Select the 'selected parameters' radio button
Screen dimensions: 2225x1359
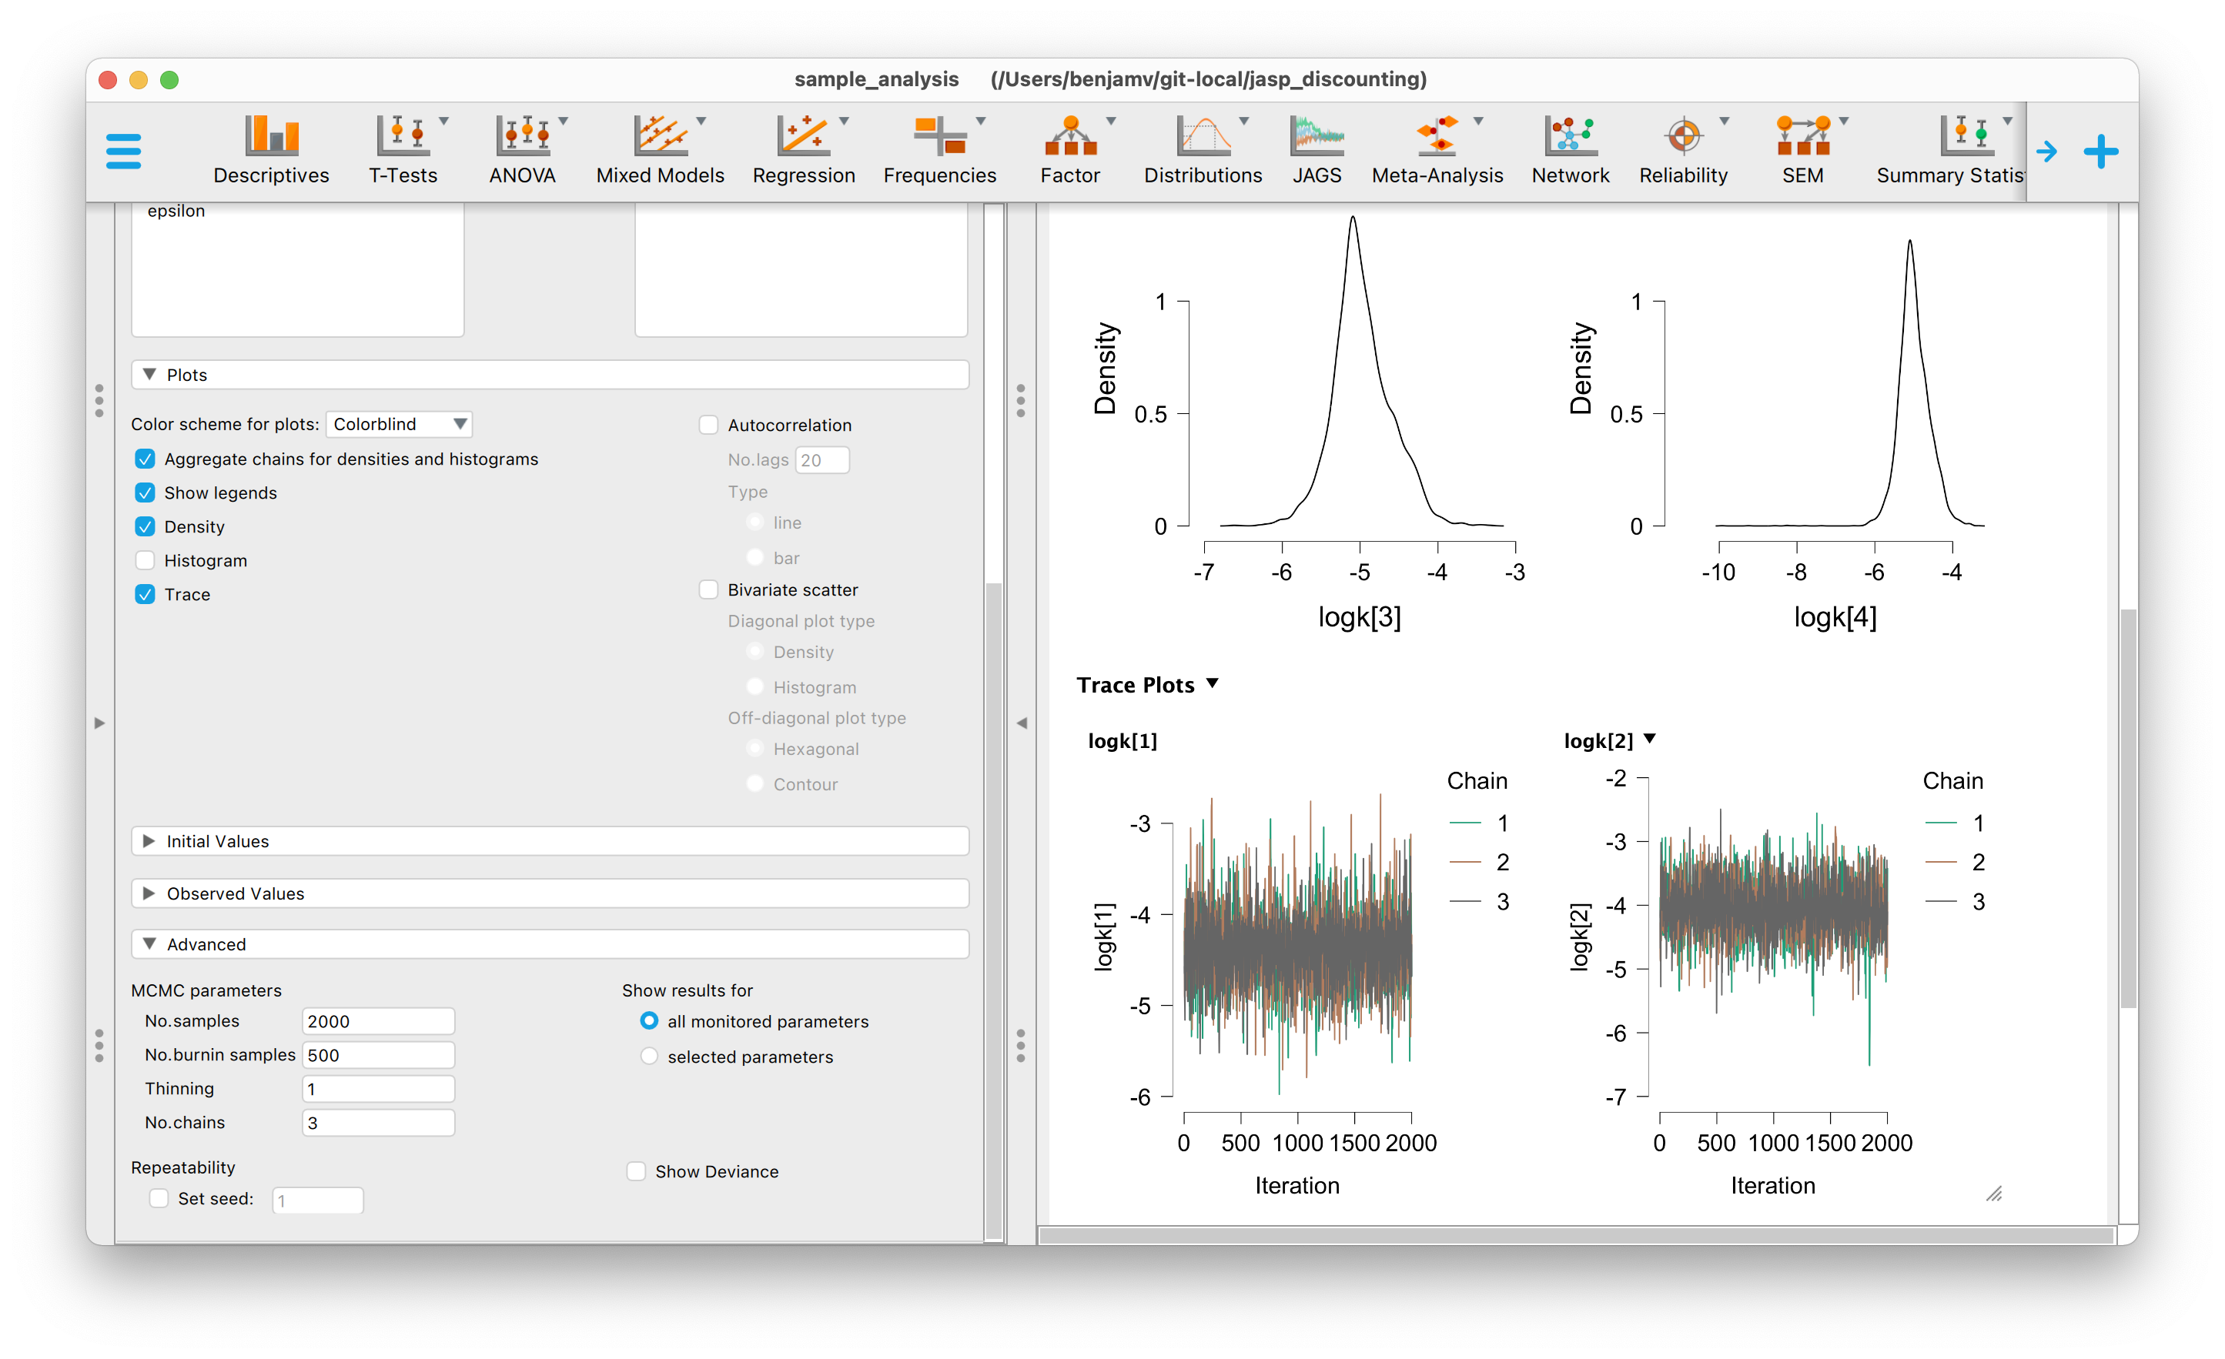pyautogui.click(x=649, y=1057)
